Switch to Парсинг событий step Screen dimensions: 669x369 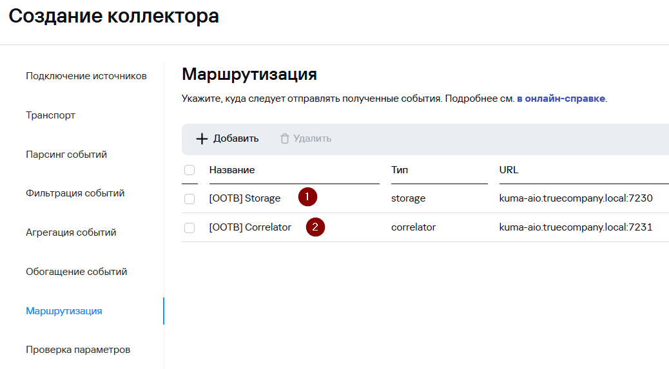tap(66, 155)
